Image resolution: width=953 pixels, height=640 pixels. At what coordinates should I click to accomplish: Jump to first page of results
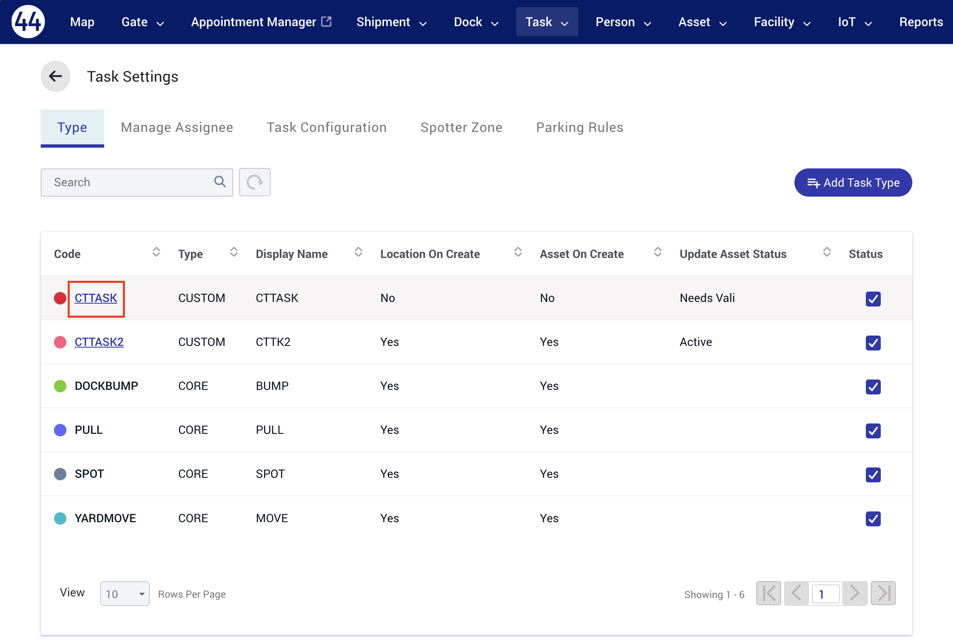click(769, 594)
